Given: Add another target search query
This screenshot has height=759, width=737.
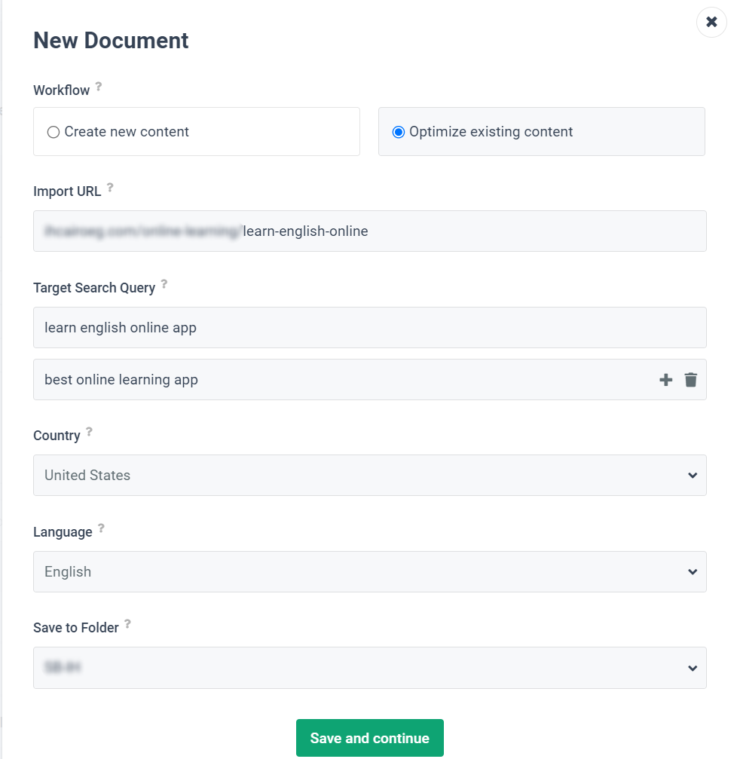Looking at the screenshot, I should (665, 379).
